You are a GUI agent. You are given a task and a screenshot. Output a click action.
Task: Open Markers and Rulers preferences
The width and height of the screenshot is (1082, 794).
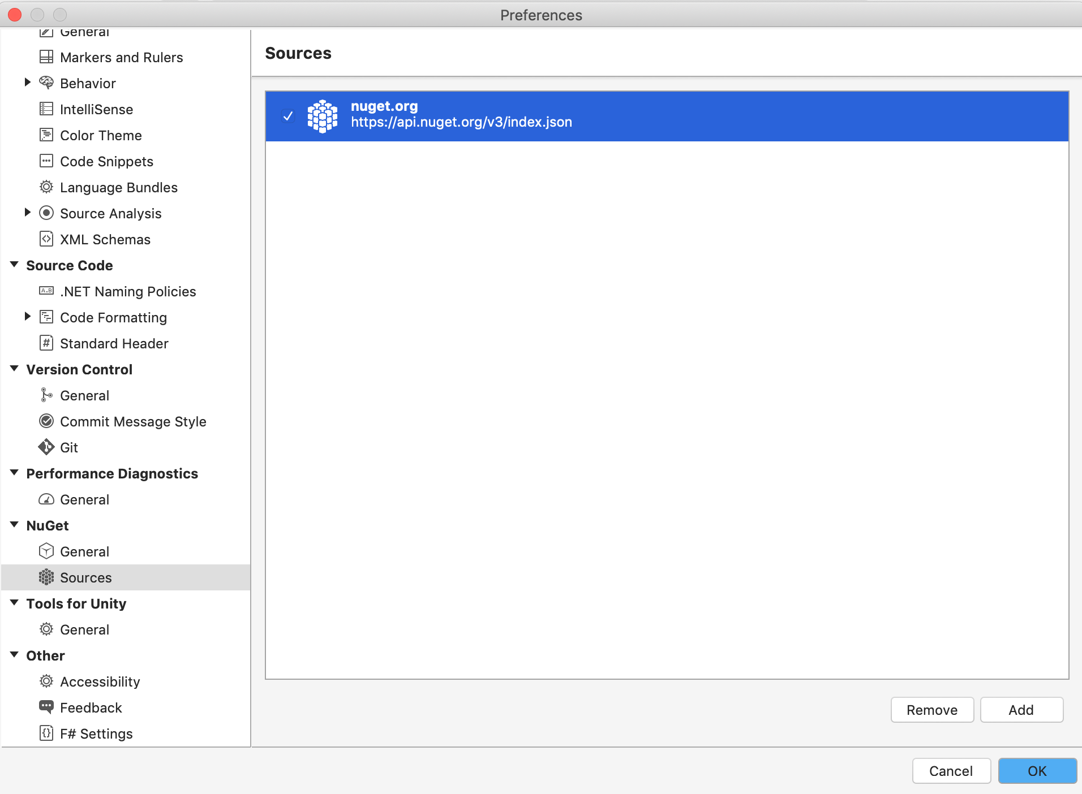pyautogui.click(x=121, y=57)
